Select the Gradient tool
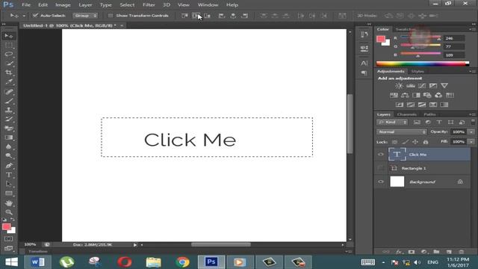The image size is (478, 269). [8, 137]
